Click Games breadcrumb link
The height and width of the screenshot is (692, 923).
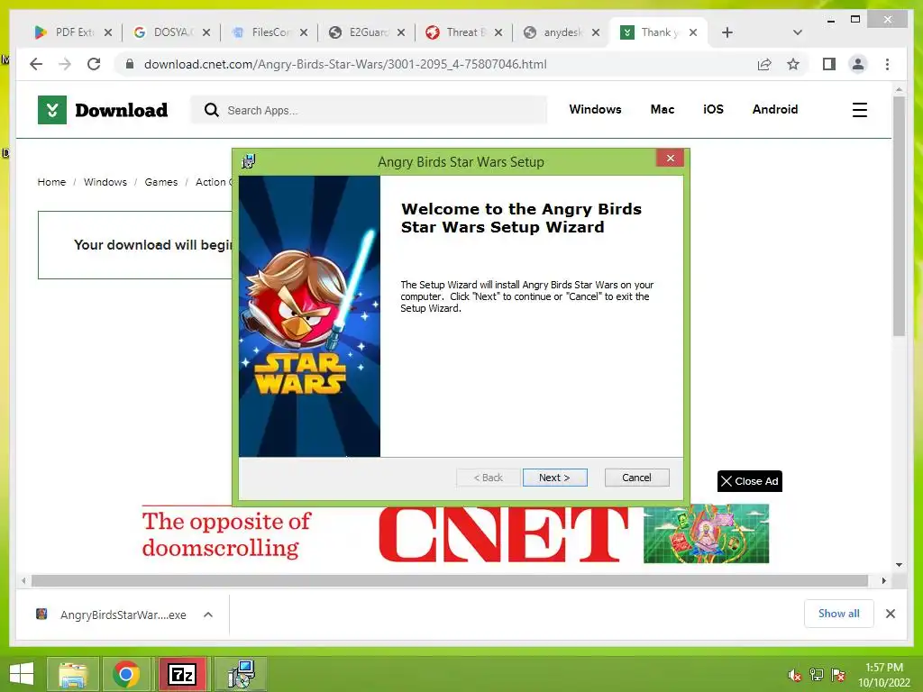(160, 182)
